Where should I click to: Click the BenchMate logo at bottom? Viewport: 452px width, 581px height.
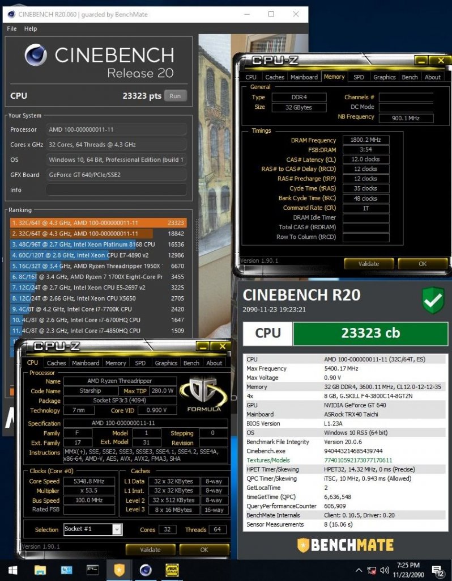pos(345,545)
